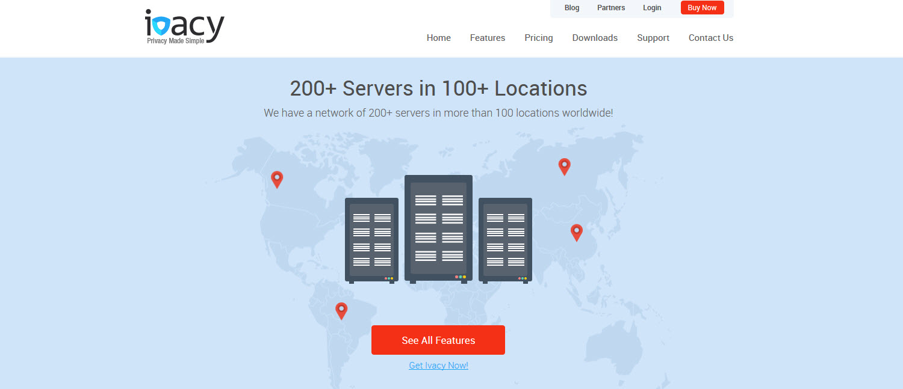Go to the Home menu item
The height and width of the screenshot is (389, 903).
pyautogui.click(x=439, y=38)
